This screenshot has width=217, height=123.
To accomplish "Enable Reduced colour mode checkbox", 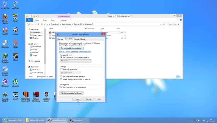I will click(x=61, y=69).
